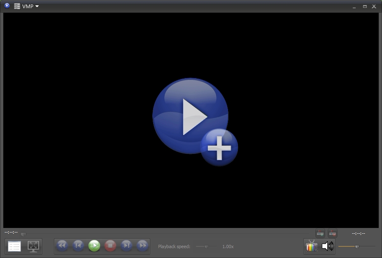Set the loop end marker
This screenshot has height=258, width=382.
tap(332, 233)
